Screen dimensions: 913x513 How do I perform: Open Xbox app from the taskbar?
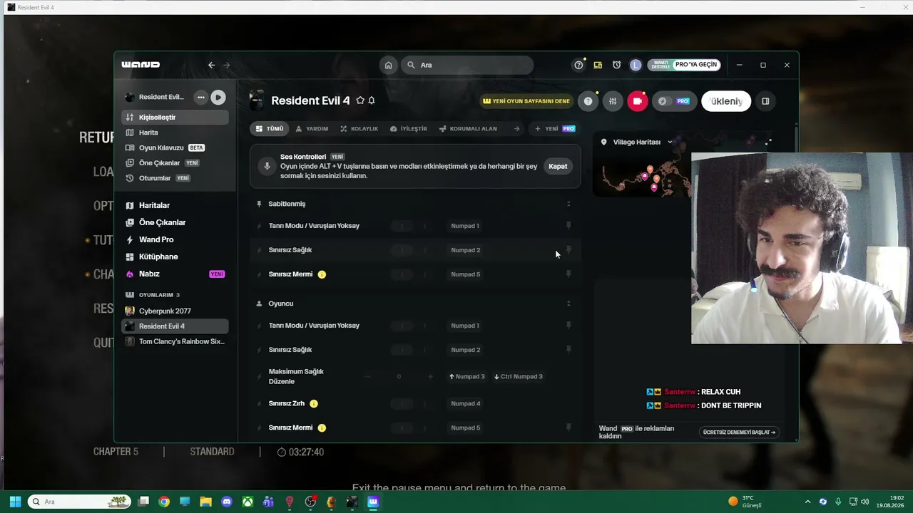pyautogui.click(x=248, y=502)
